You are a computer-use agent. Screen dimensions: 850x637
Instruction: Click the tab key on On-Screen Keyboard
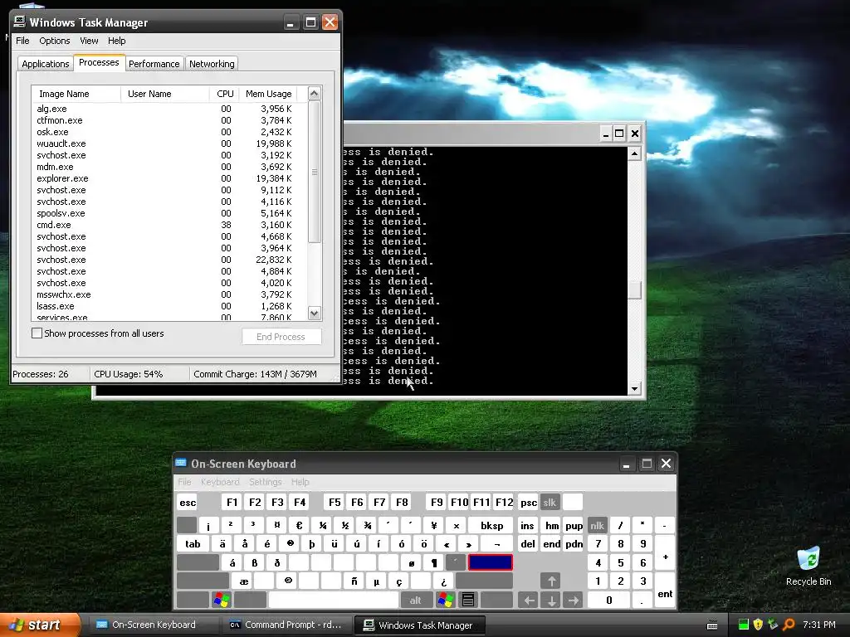193,544
